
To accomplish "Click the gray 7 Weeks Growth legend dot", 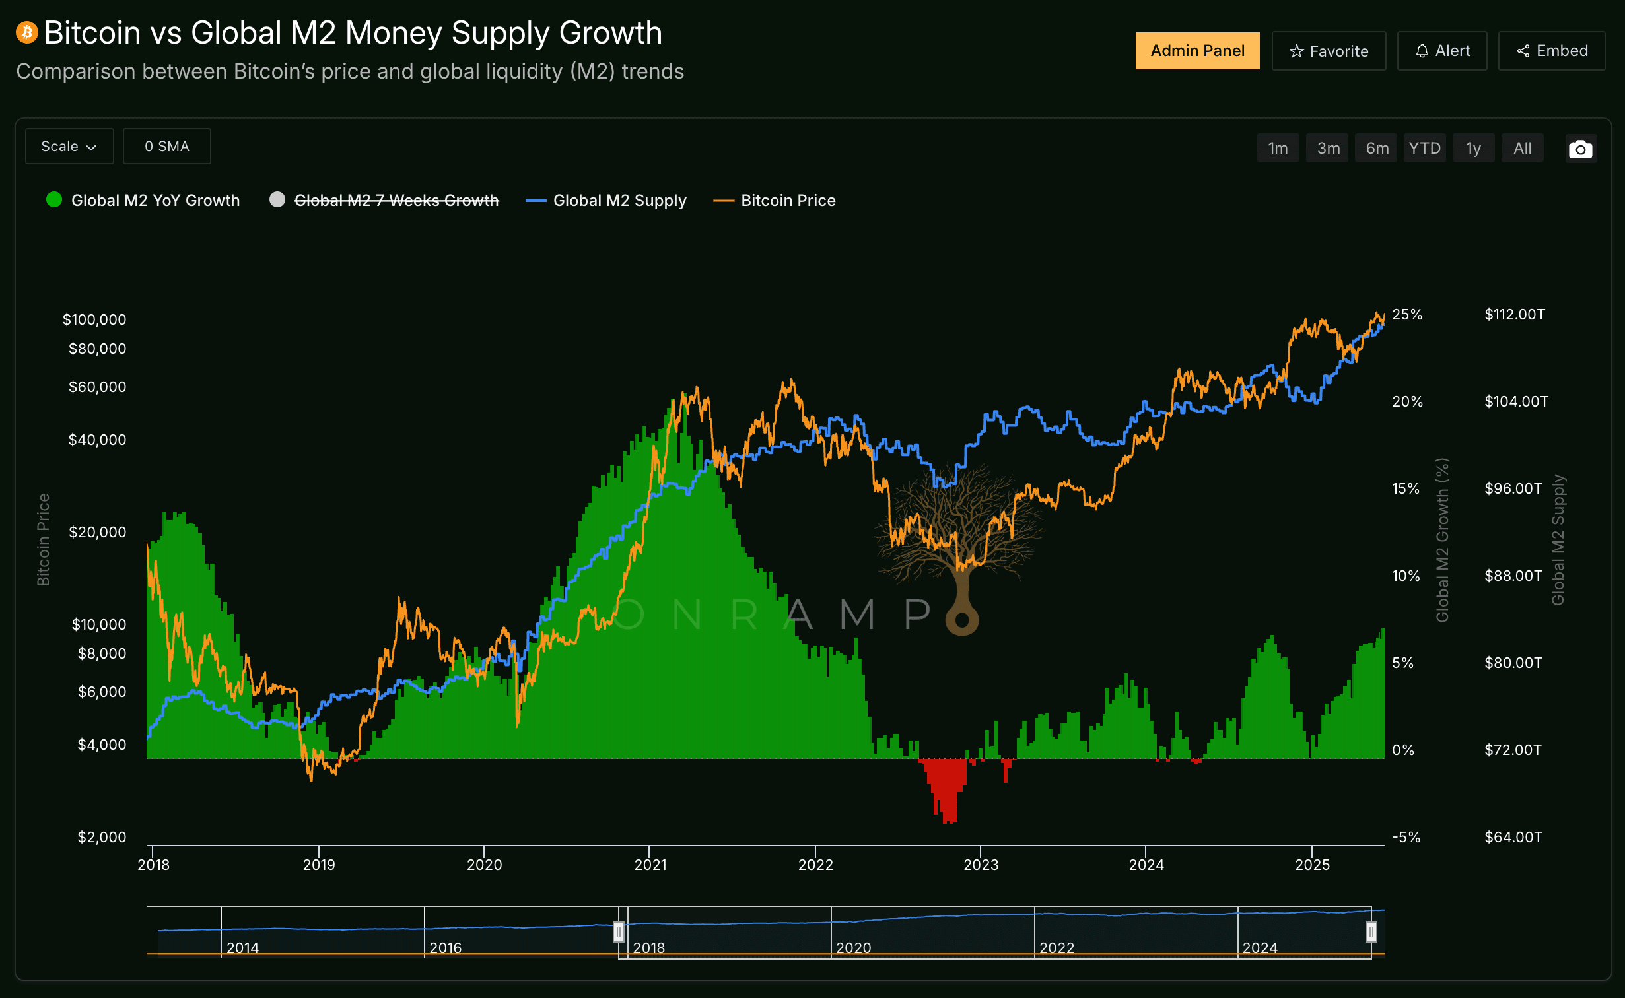I will tap(277, 200).
